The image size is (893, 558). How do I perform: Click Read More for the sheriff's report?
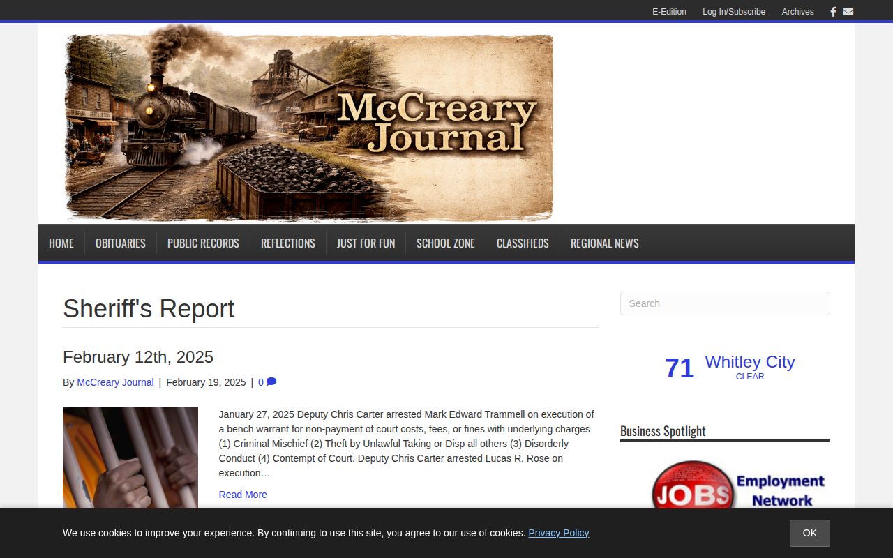(243, 495)
